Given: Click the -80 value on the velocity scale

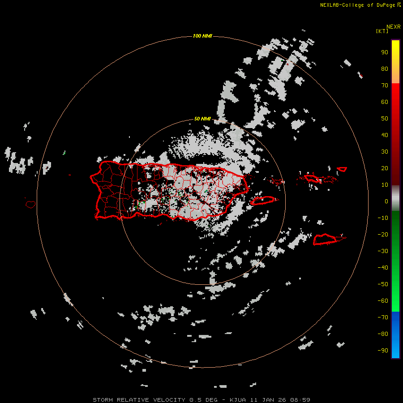Looking at the screenshot, I should click(x=383, y=334).
